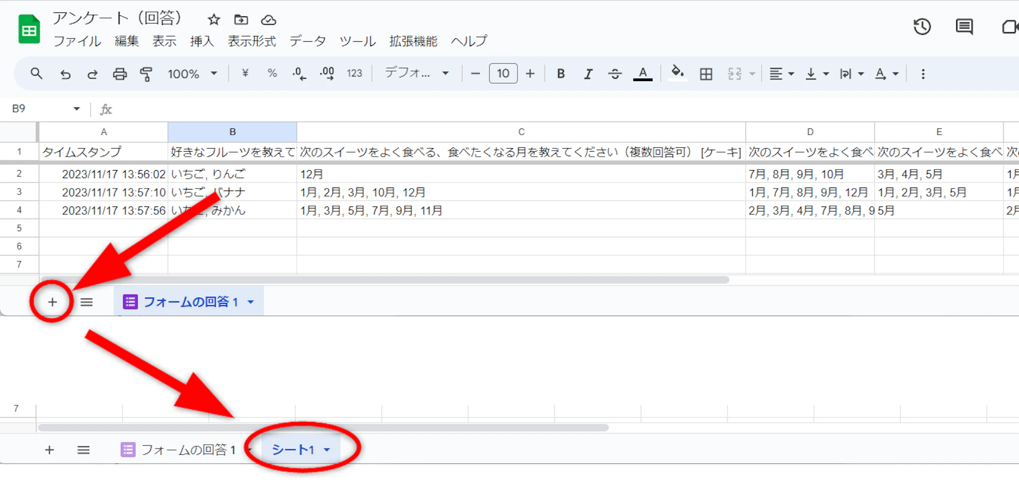Click the add sheet plus button
Screen dimensions: 1019x483
point(52,302)
